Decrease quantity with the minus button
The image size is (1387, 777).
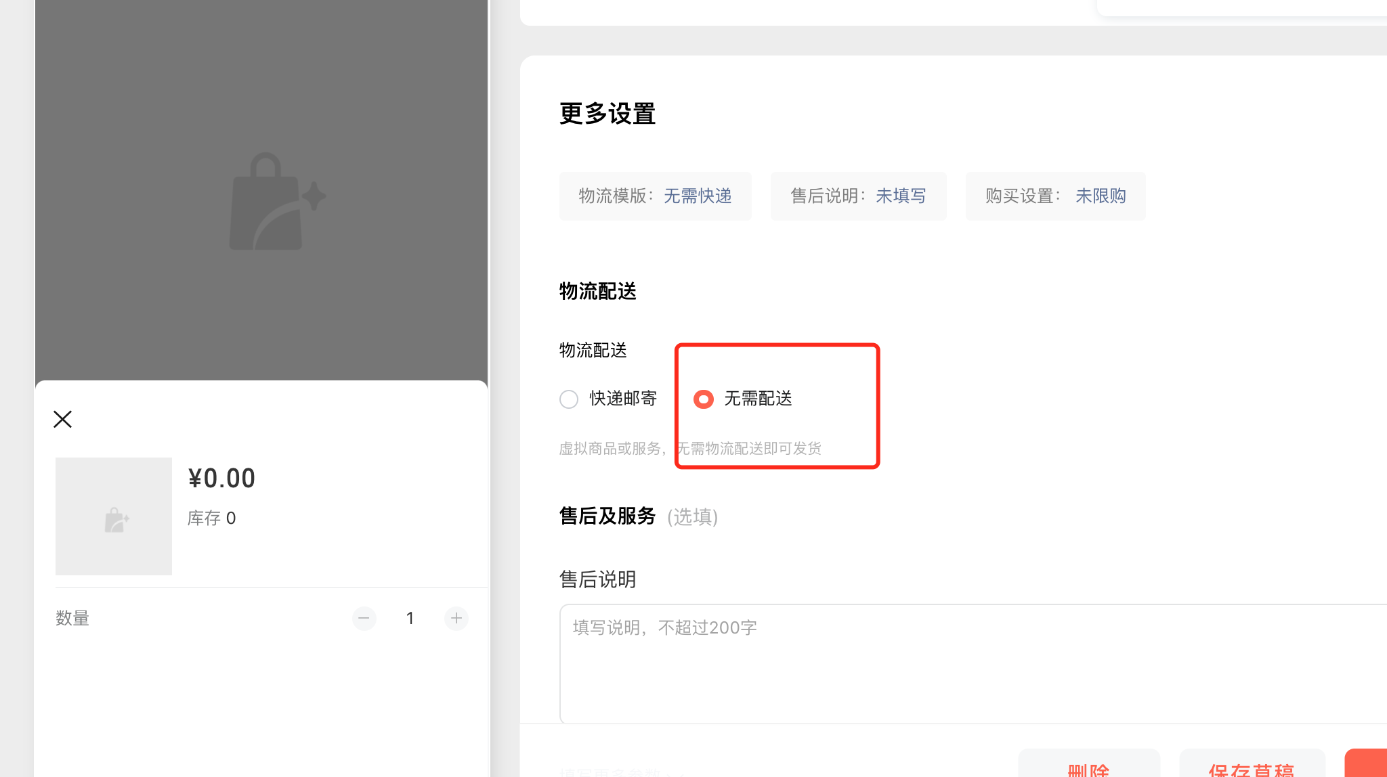point(364,618)
